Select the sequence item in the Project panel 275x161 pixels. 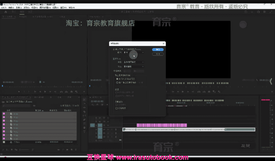click(x=16, y=142)
